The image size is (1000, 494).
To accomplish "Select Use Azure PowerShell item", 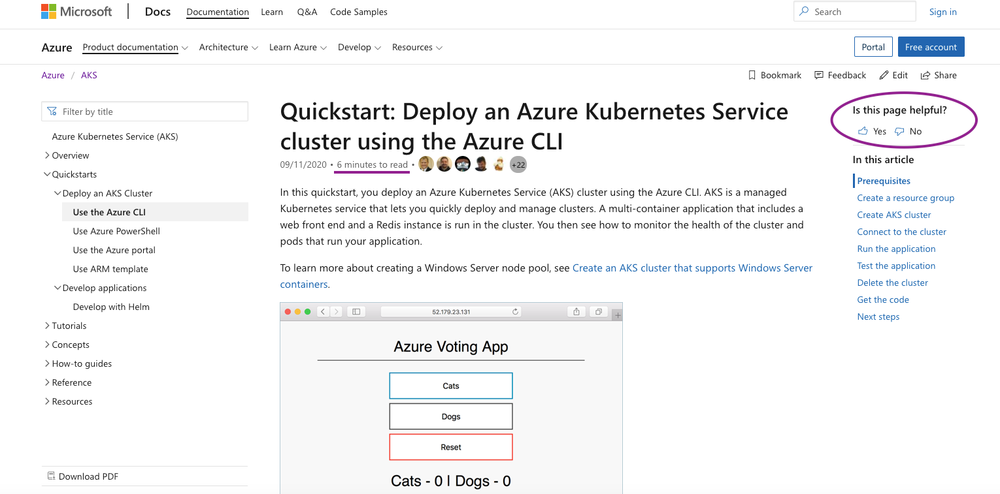I will point(116,231).
